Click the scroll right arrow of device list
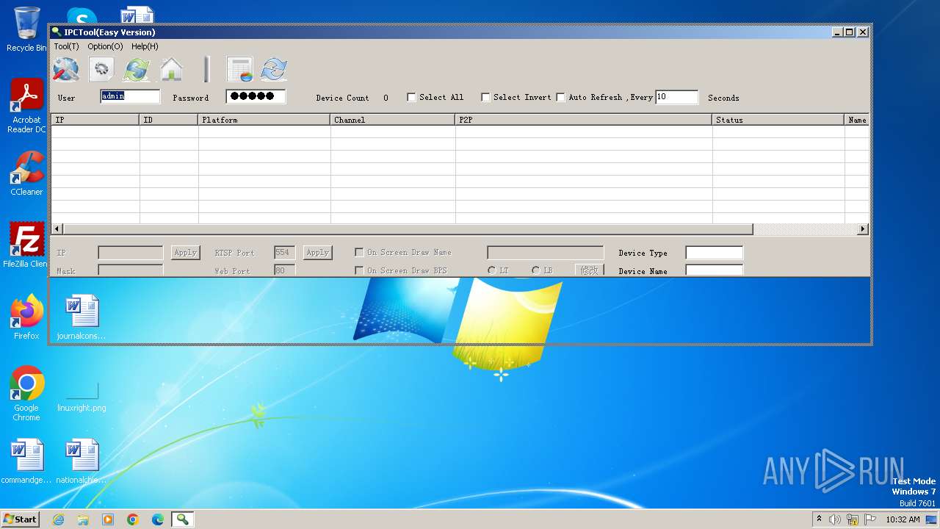Image resolution: width=940 pixels, height=529 pixels. click(x=863, y=229)
